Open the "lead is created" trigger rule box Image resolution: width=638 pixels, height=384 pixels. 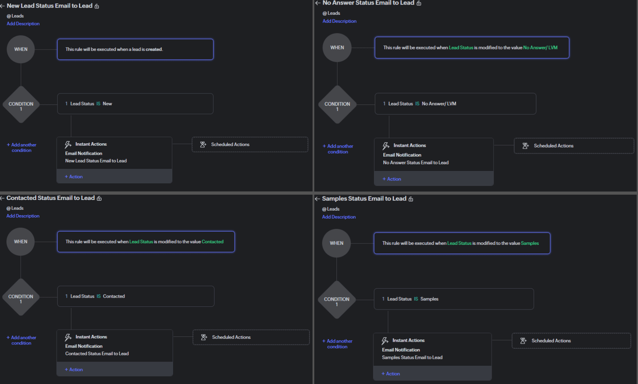pos(135,49)
